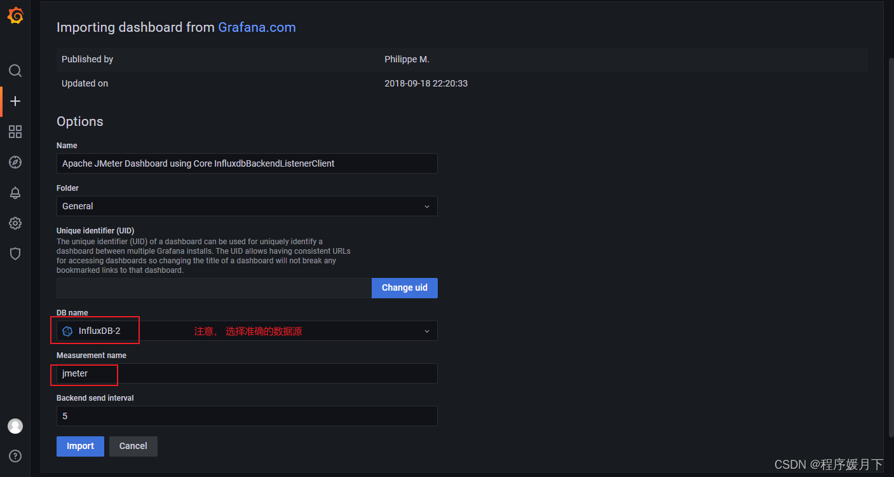The image size is (894, 477).
Task: Click the Change uid button
Action: 405,288
